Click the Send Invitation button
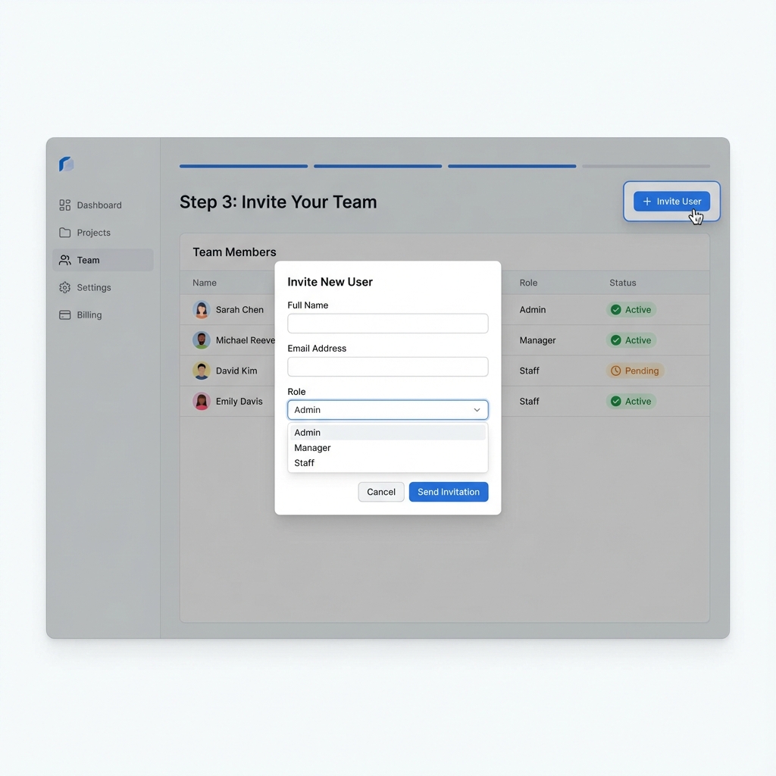The image size is (776, 776). (x=448, y=492)
